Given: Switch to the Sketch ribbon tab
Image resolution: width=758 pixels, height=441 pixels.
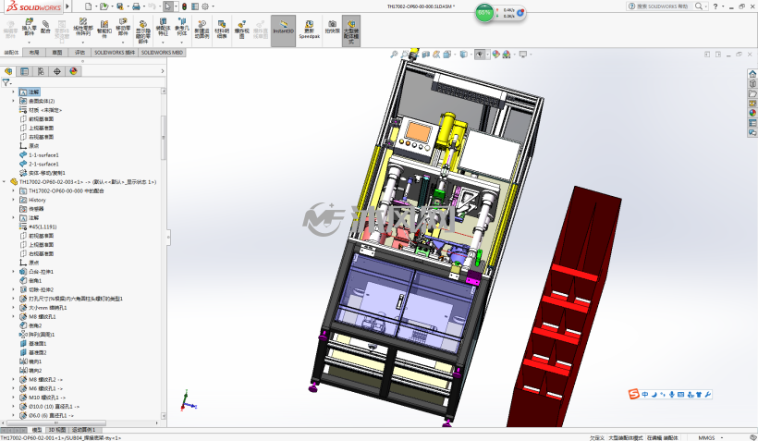Looking at the screenshot, I should point(57,52).
